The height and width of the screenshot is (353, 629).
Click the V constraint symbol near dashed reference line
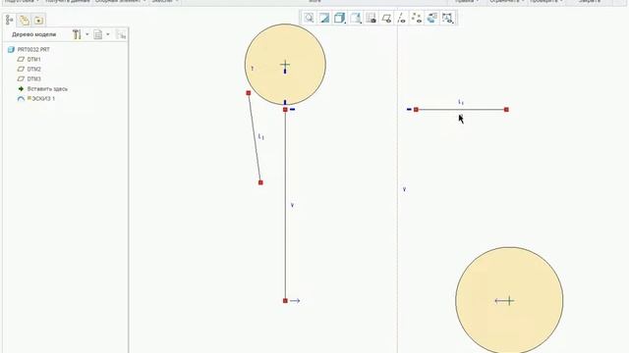pos(404,189)
